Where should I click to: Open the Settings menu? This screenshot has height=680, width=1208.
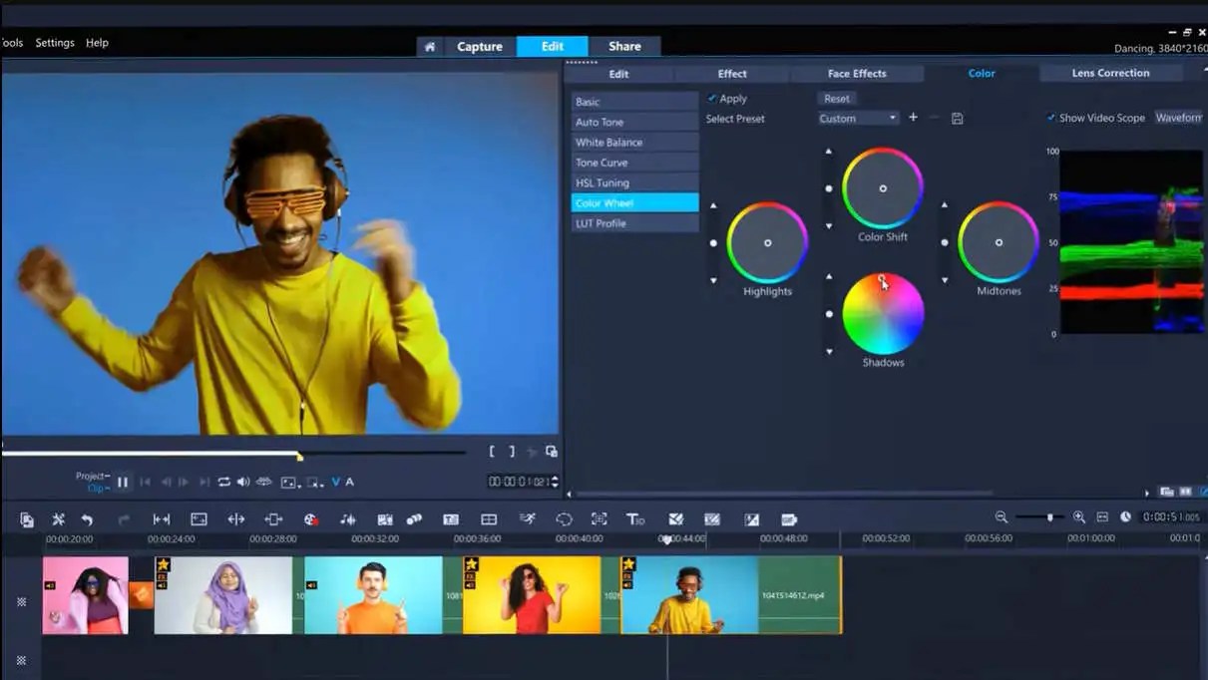tap(55, 42)
